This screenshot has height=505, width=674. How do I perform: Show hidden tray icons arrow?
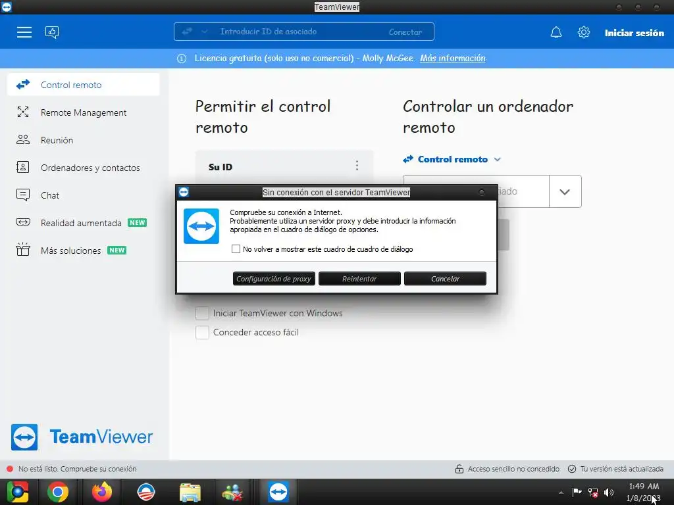point(561,493)
